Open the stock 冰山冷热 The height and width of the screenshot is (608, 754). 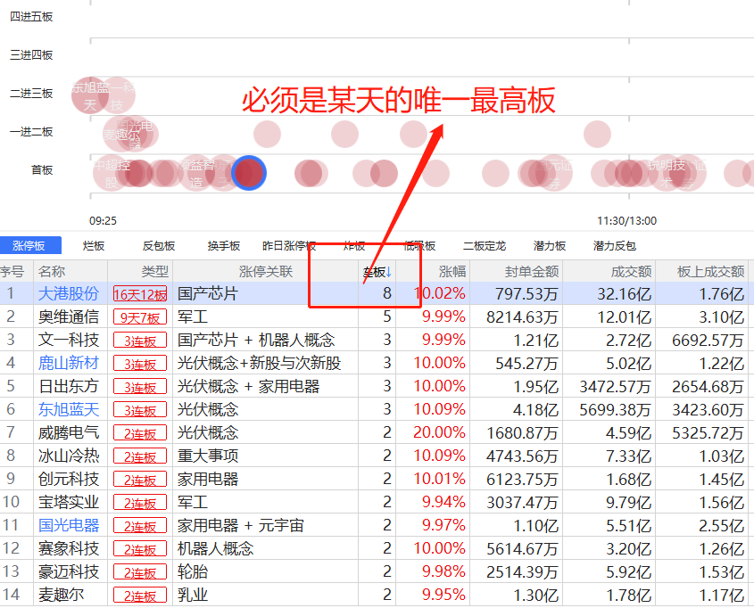click(69, 456)
